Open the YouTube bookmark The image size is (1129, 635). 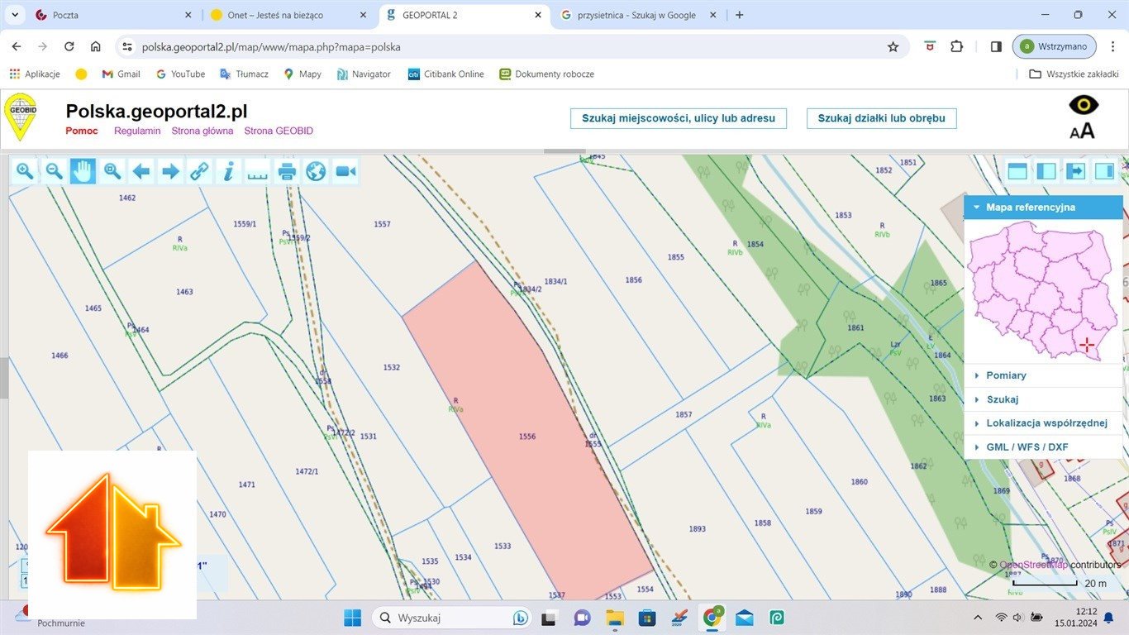pyautogui.click(x=180, y=74)
